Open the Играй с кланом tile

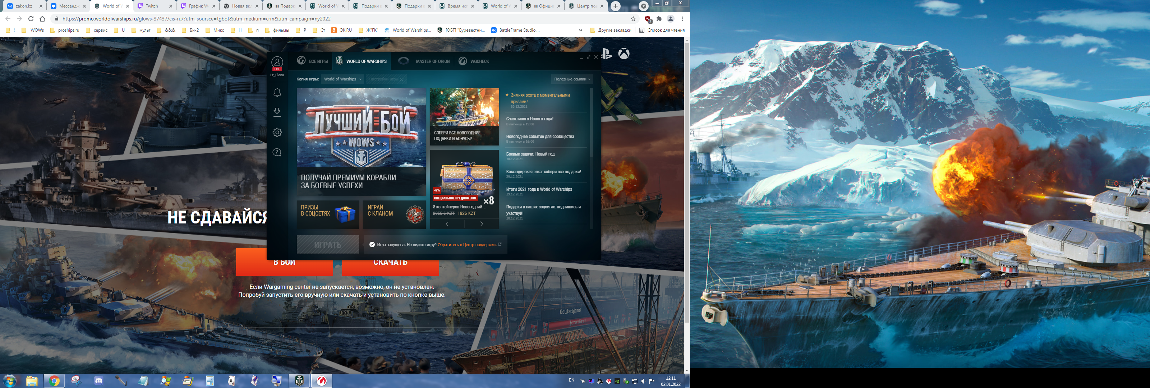click(x=395, y=214)
